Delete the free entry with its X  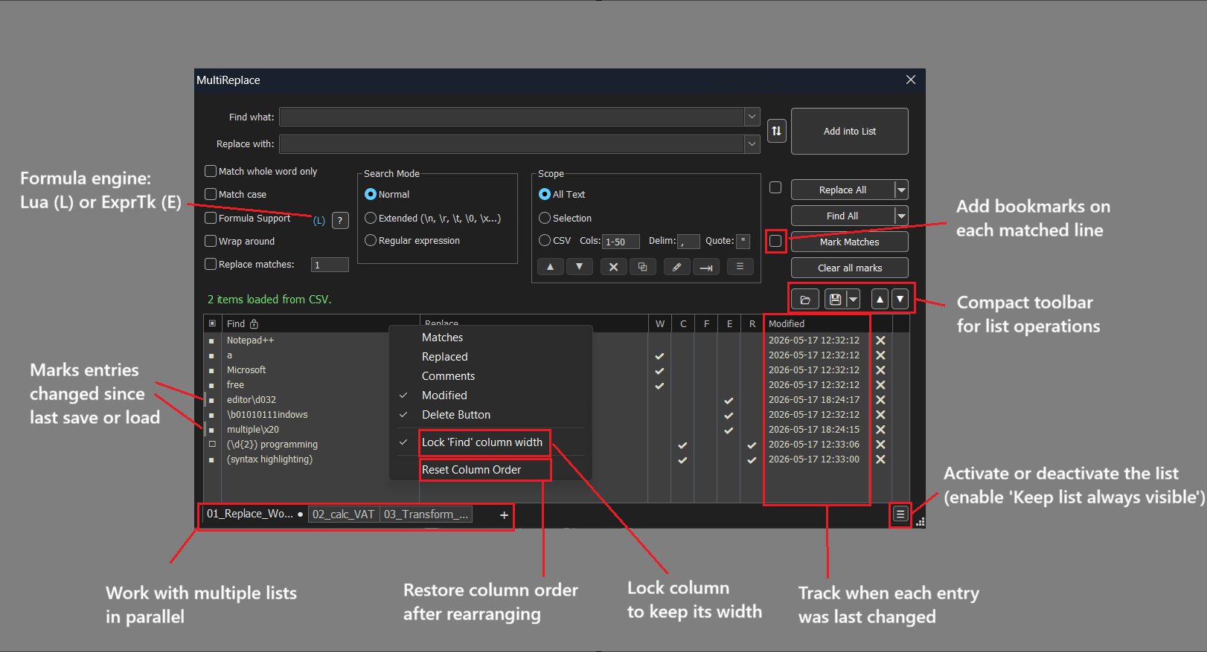tap(880, 385)
